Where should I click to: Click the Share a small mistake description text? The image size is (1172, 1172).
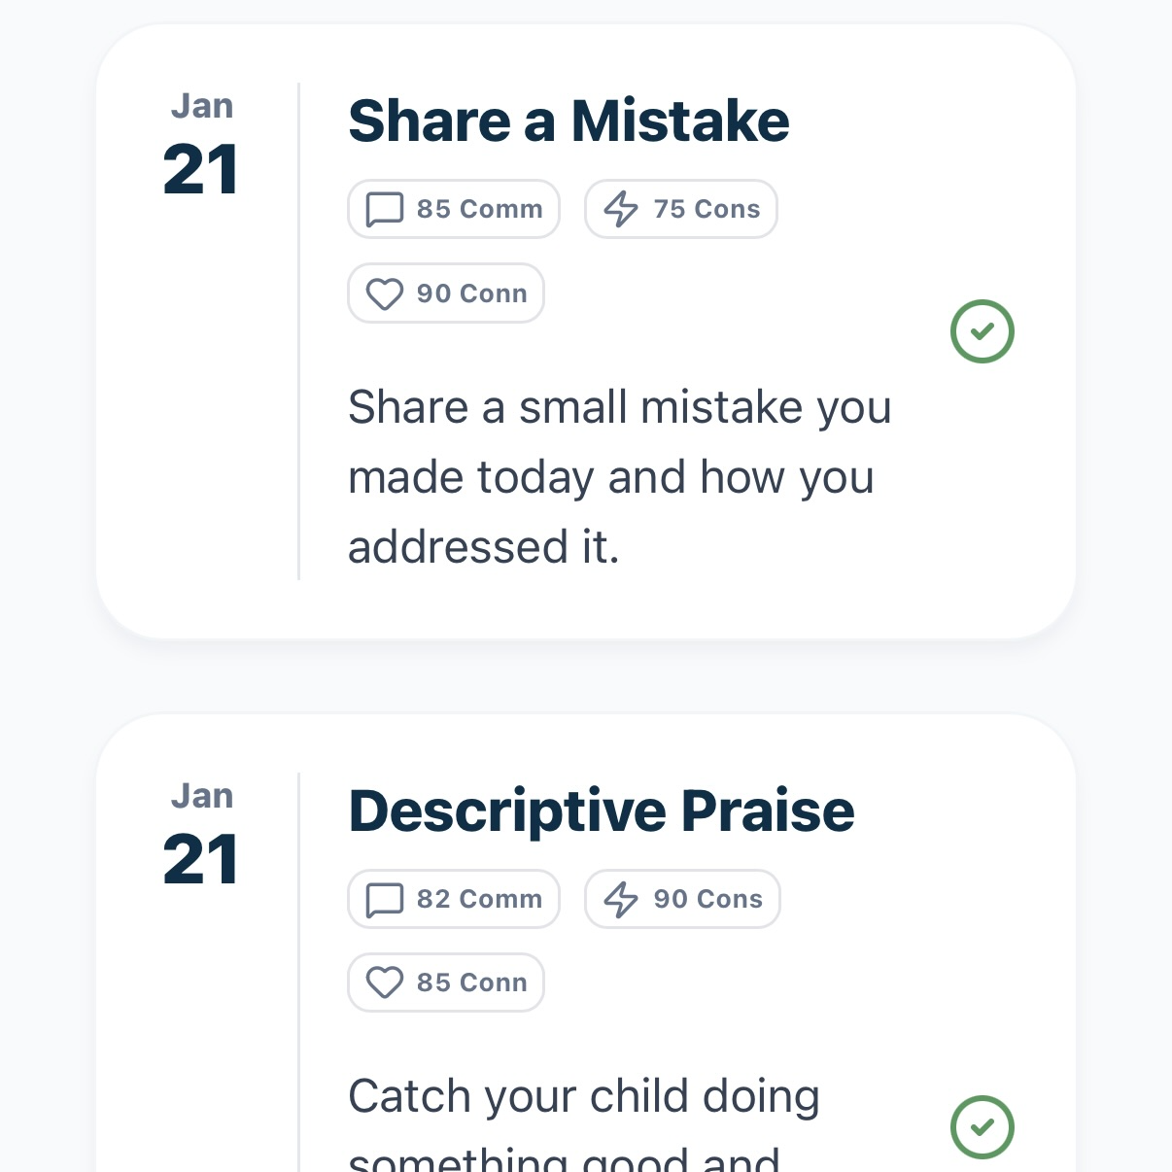pyautogui.click(x=619, y=476)
